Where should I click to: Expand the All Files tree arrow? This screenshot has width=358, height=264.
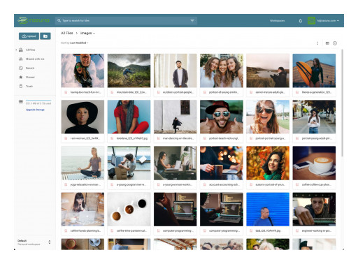(x=16, y=50)
